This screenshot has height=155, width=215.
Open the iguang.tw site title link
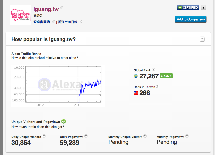(46, 9)
